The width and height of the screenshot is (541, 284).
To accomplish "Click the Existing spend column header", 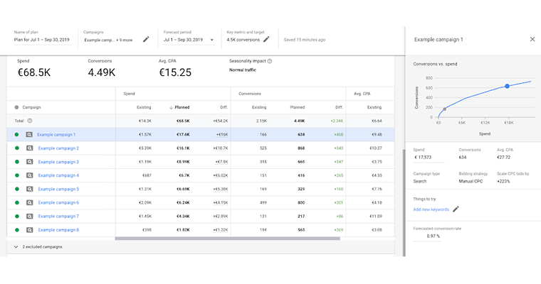I will 144,107.
